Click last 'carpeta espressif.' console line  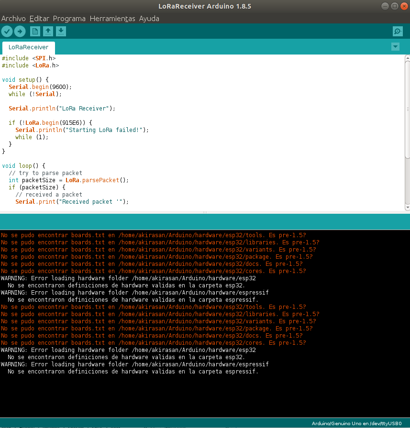pos(133,372)
